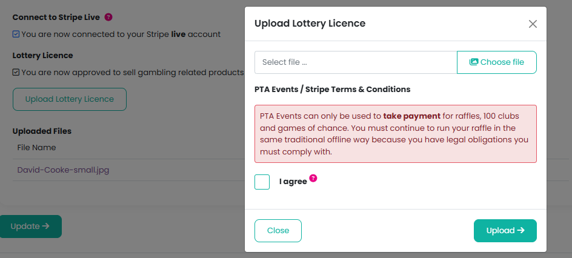This screenshot has width=572, height=258.
Task: Click the Choose file label text
Action: pos(502,62)
